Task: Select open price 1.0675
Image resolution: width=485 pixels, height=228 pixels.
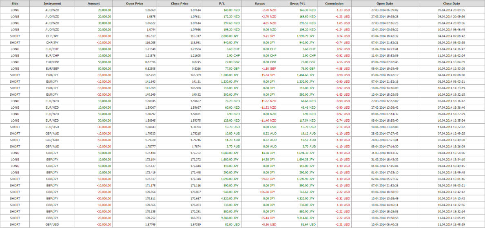Action: pyautogui.click(x=151, y=17)
